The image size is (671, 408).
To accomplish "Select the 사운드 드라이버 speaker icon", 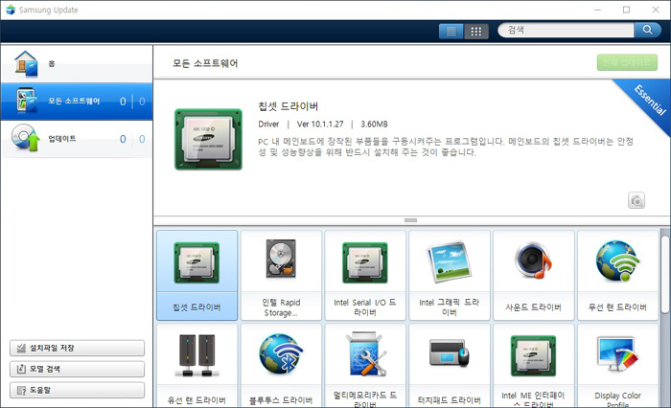I will (533, 261).
